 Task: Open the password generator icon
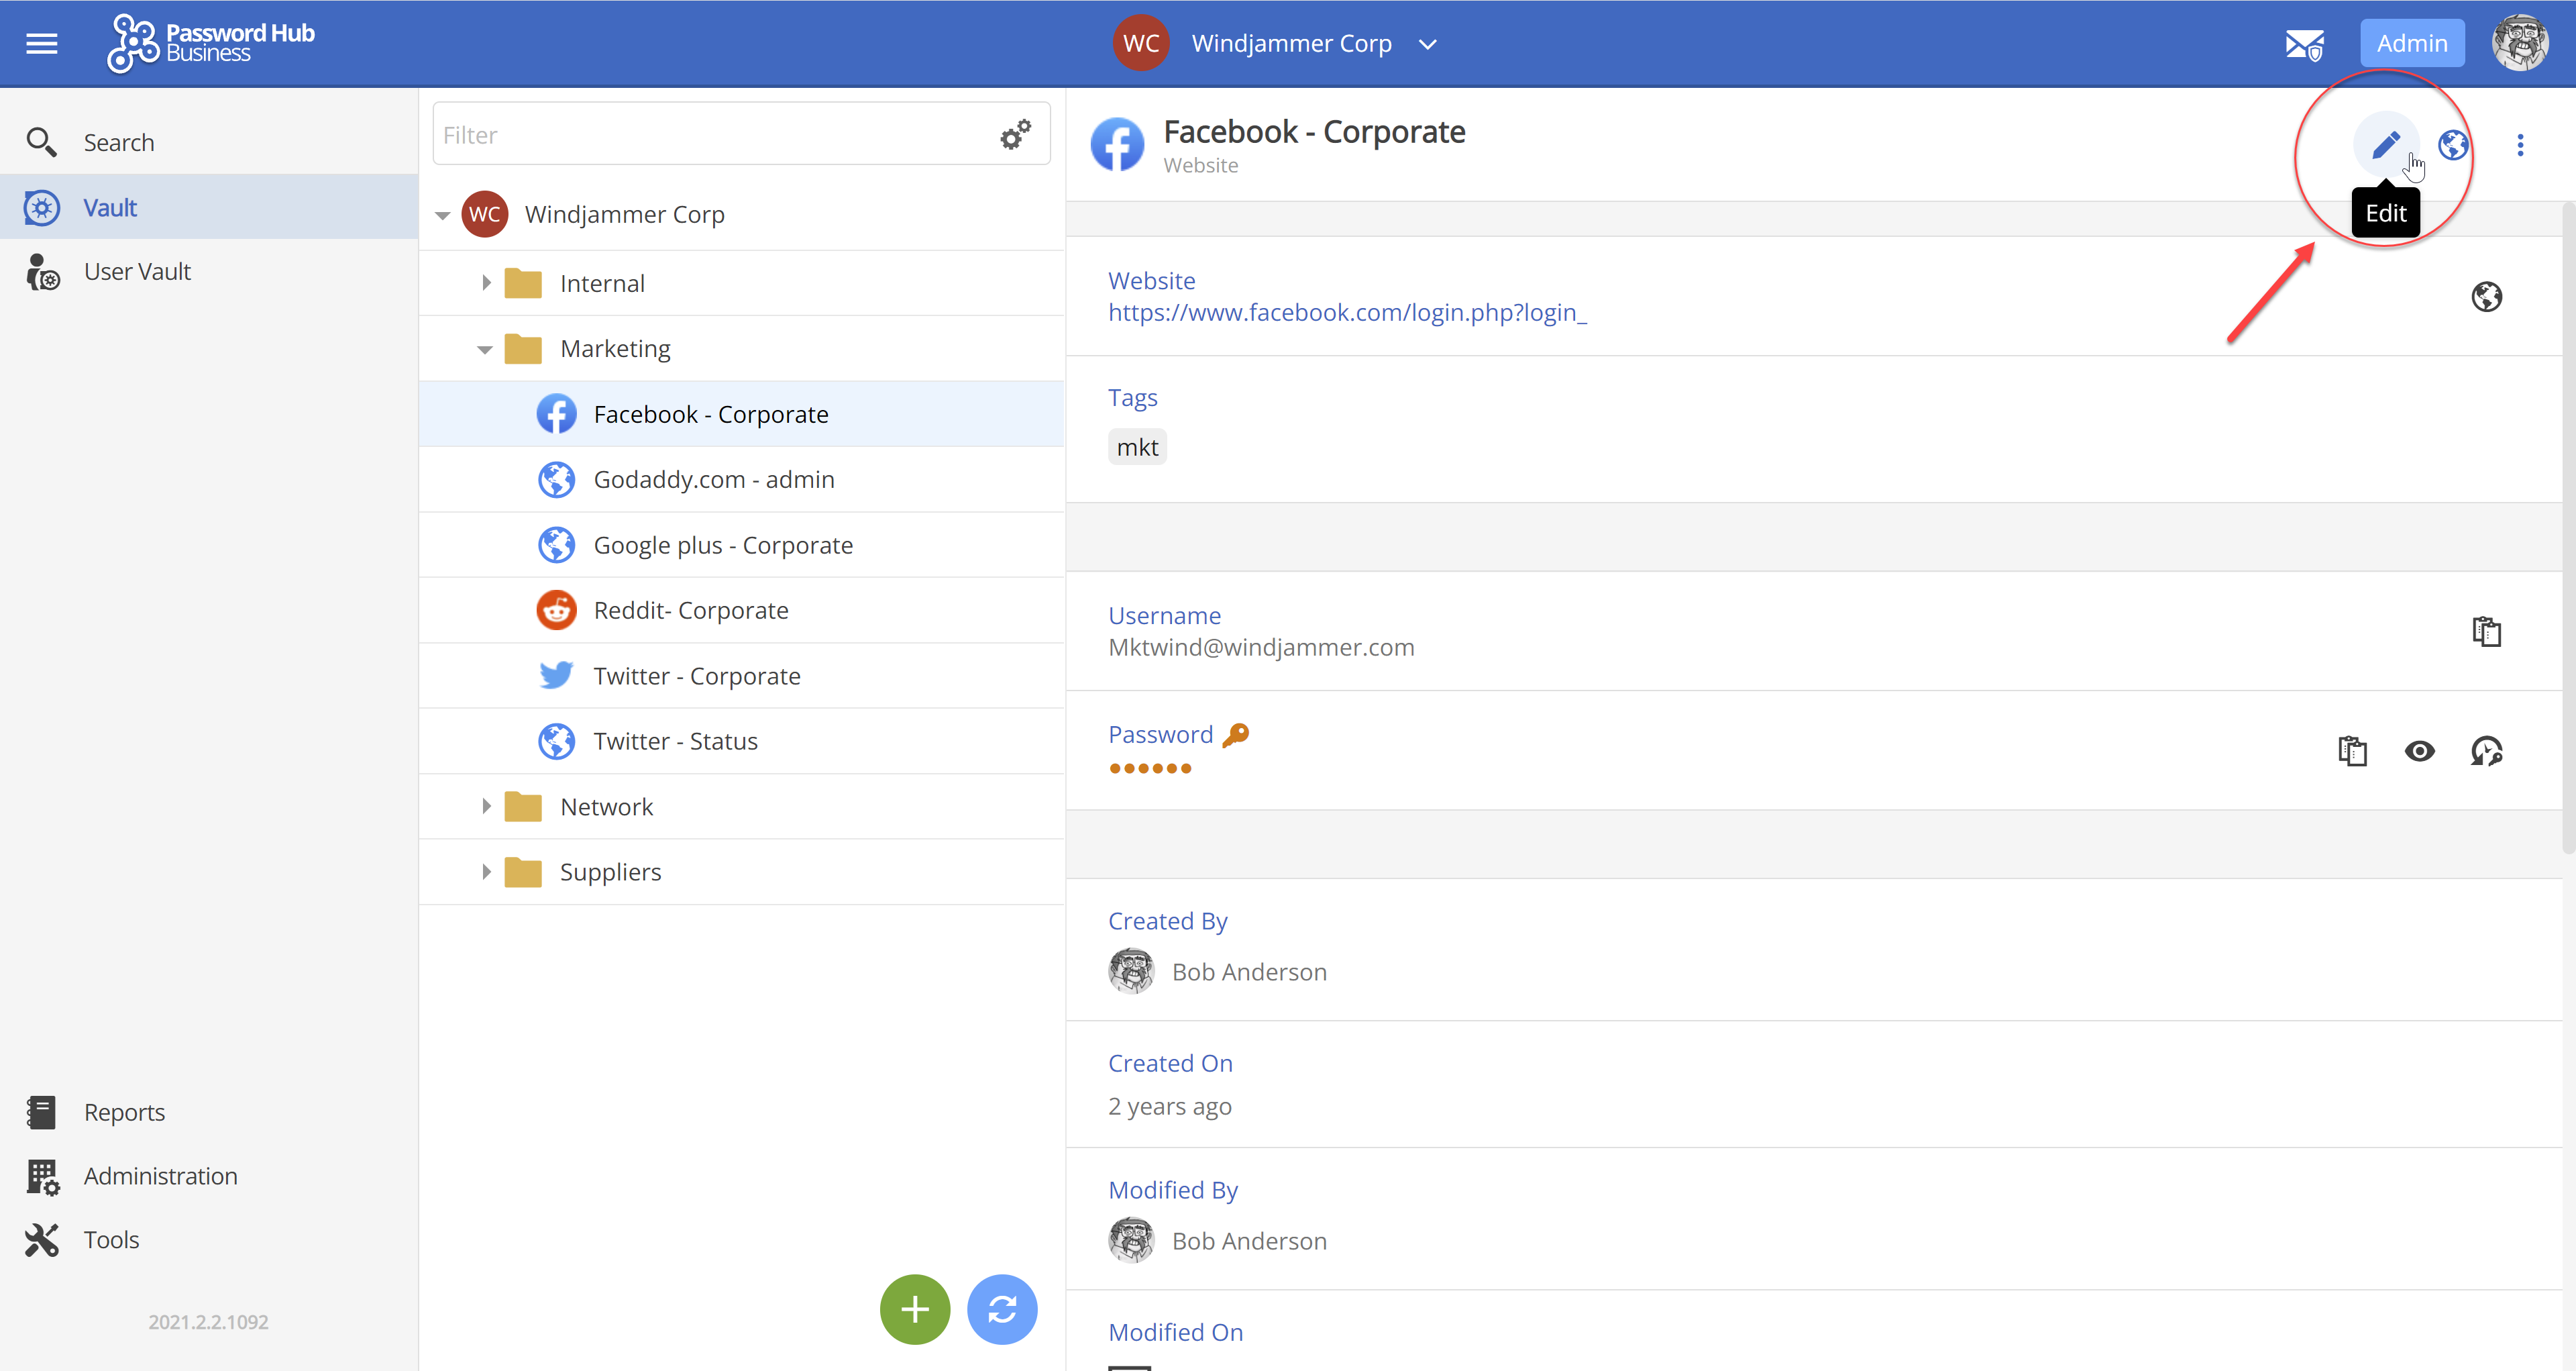[2486, 751]
